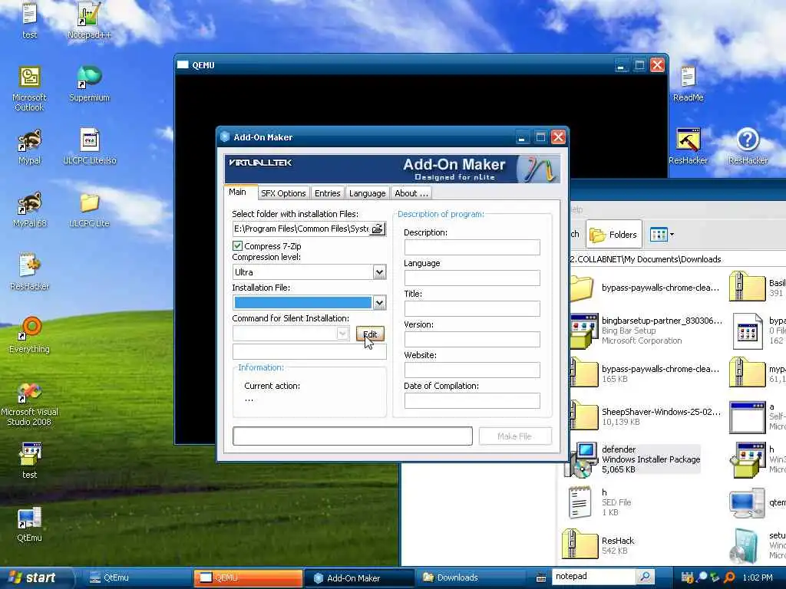
Task: Open the ReadMe text file on desktop
Action: (688, 84)
